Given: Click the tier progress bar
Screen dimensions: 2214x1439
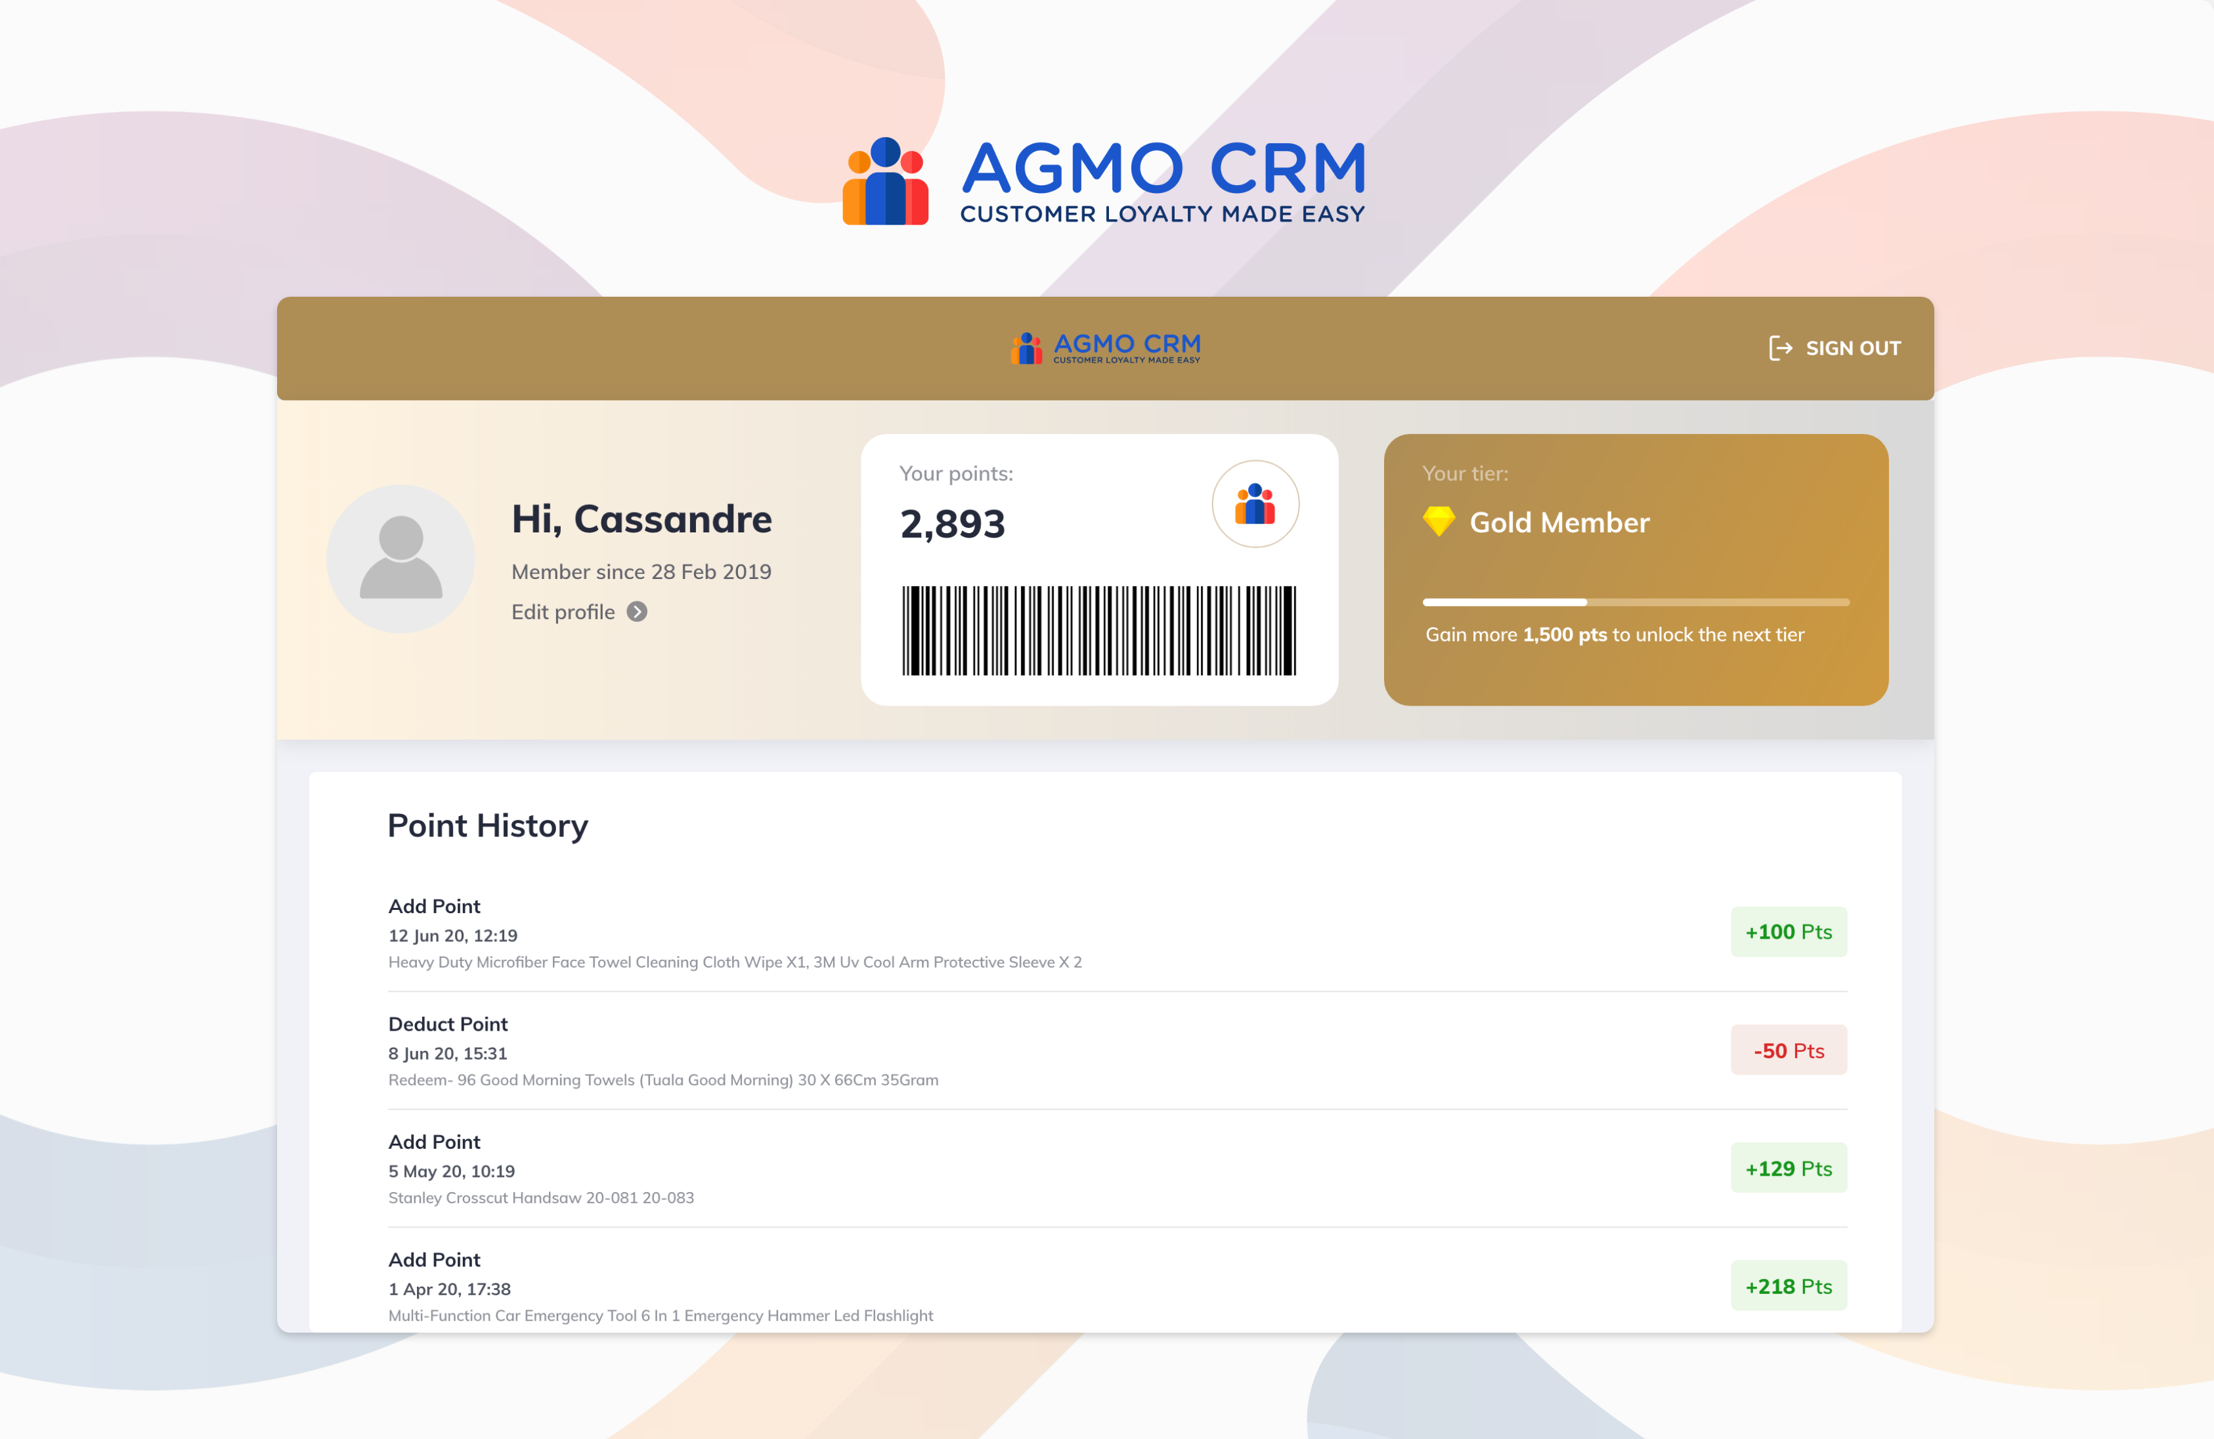Looking at the screenshot, I should coord(1636,602).
